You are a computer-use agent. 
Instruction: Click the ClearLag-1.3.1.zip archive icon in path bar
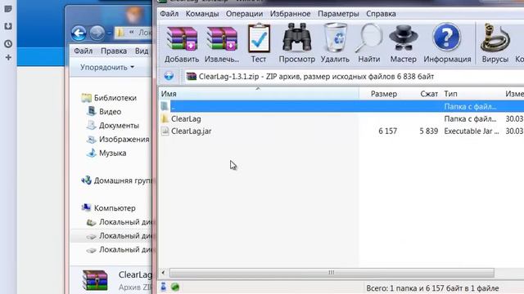191,76
